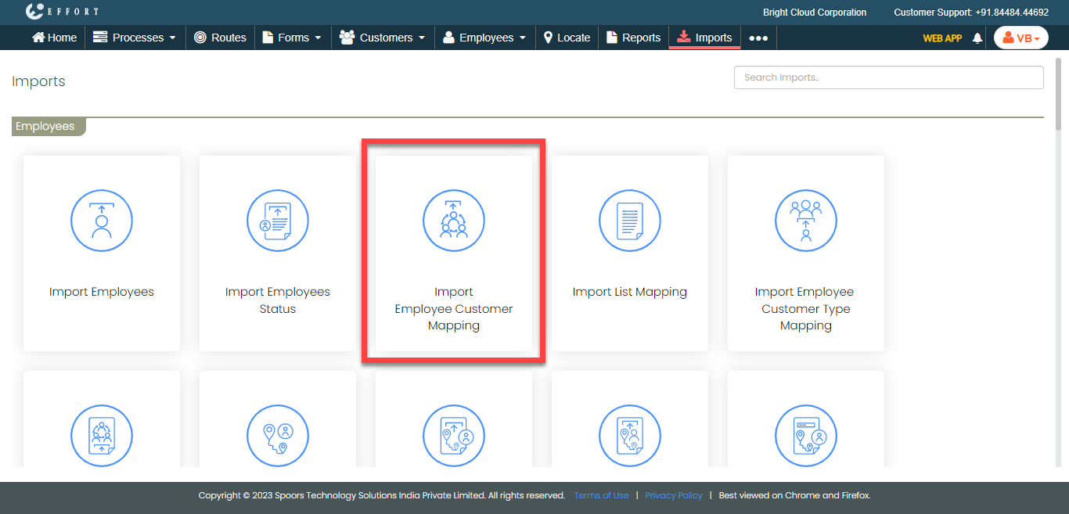1069x514 pixels.
Task: Click the WEB APP link
Action: click(942, 38)
